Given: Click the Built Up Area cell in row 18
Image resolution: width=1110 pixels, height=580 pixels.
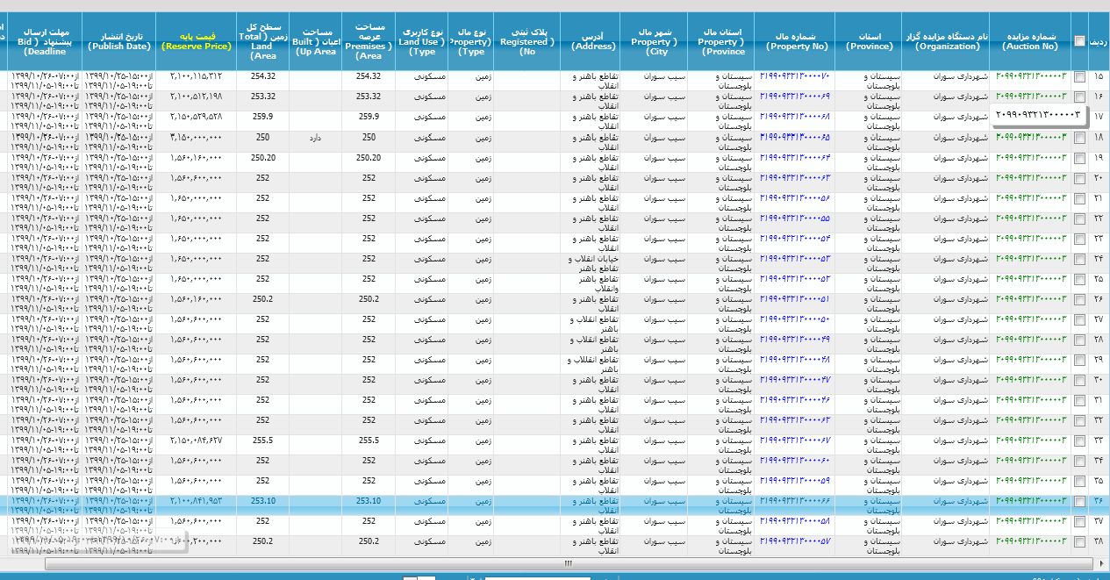Looking at the screenshot, I should tap(315, 138).
